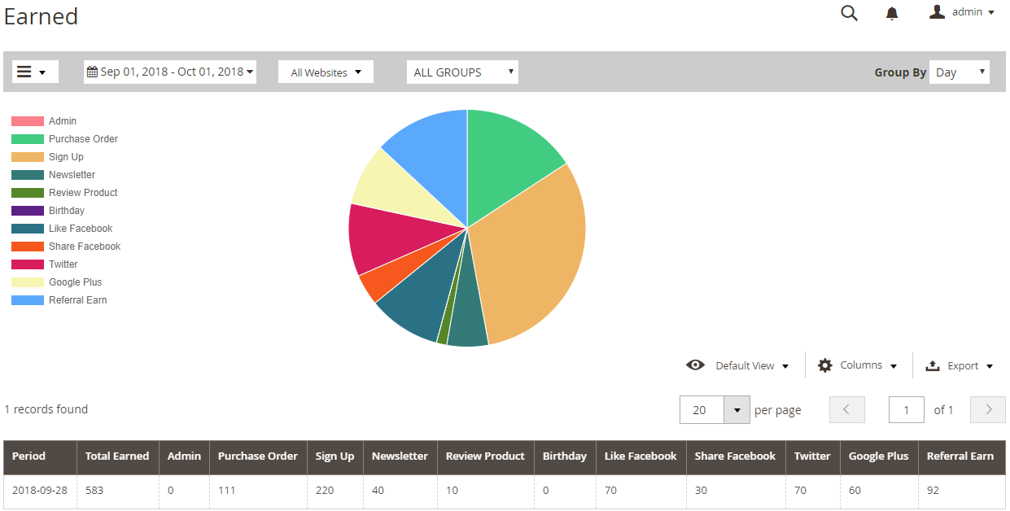Open the All Websites dropdown
The image size is (1010, 511).
326,72
